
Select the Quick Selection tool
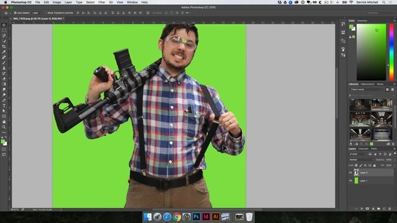click(x=4, y=41)
